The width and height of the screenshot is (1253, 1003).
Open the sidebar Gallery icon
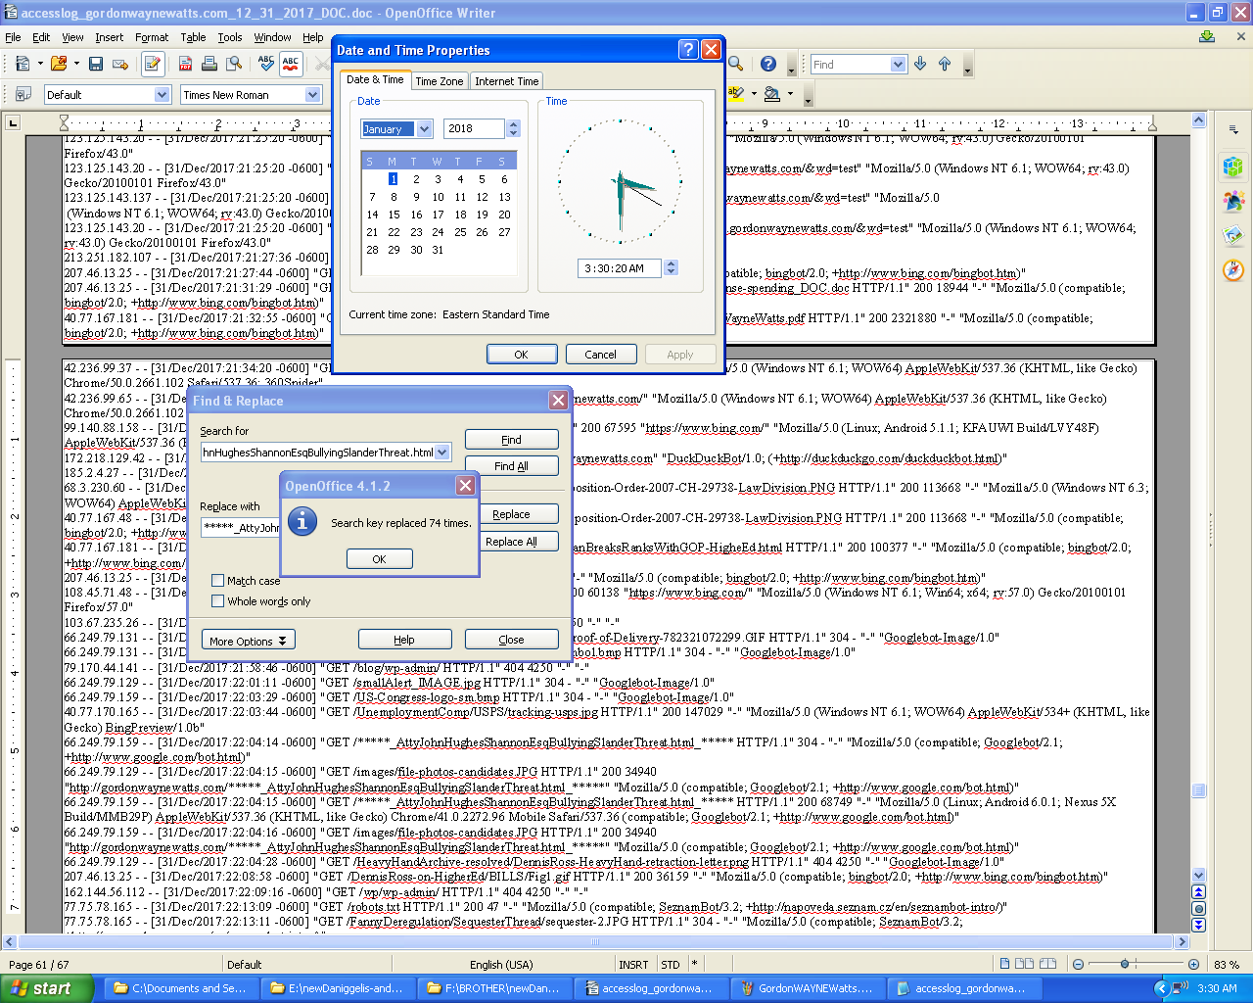[1233, 235]
